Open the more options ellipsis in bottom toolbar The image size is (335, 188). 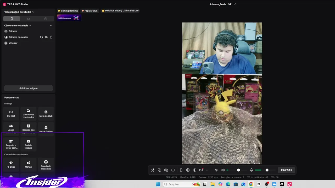(208, 170)
